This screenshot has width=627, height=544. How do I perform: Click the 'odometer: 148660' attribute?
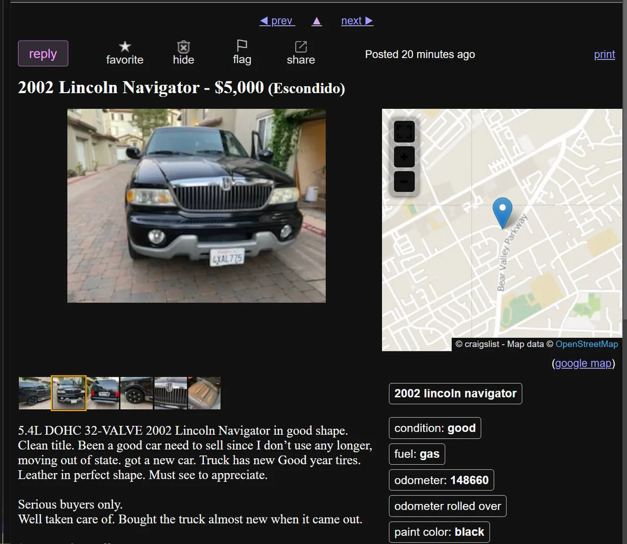pyautogui.click(x=441, y=480)
